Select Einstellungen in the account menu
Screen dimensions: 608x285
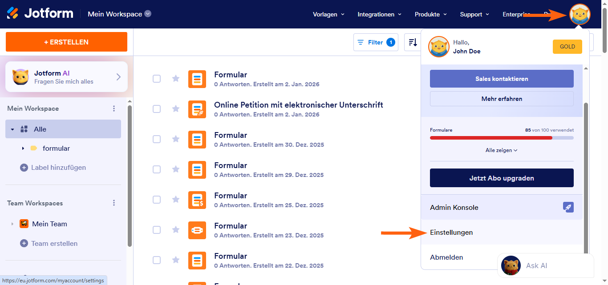point(451,232)
